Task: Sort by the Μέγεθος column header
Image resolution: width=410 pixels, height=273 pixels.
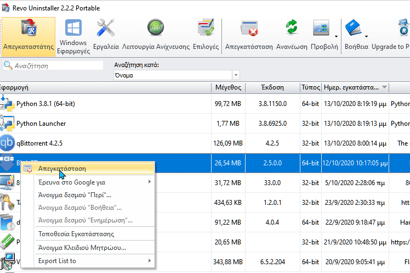Action: point(228,87)
